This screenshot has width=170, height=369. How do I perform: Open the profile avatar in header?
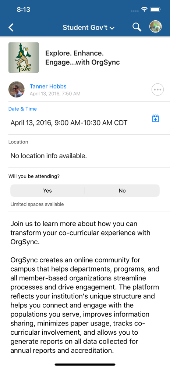point(155,26)
